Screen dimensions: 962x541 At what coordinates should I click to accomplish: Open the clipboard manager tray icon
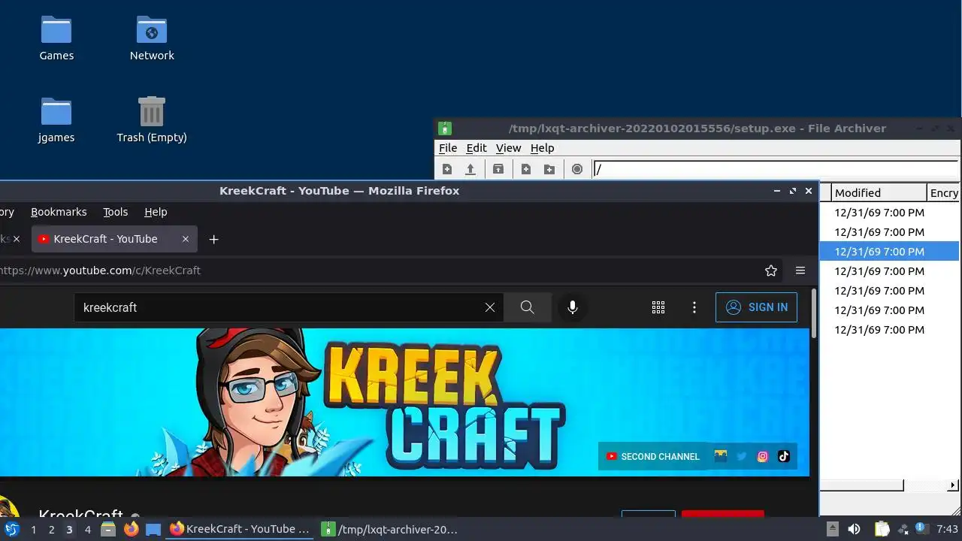pyautogui.click(x=882, y=529)
